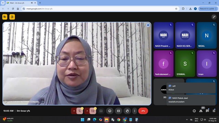Open more options three-dot menu

point(134,111)
